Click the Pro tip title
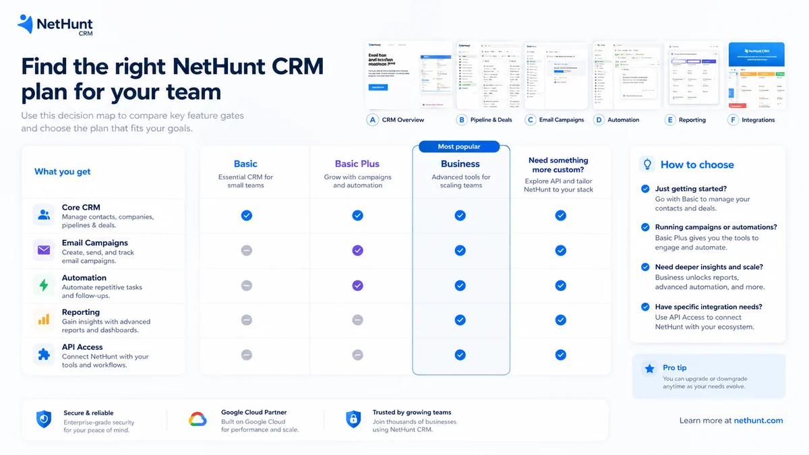The height and width of the screenshot is (455, 809). 675,367
